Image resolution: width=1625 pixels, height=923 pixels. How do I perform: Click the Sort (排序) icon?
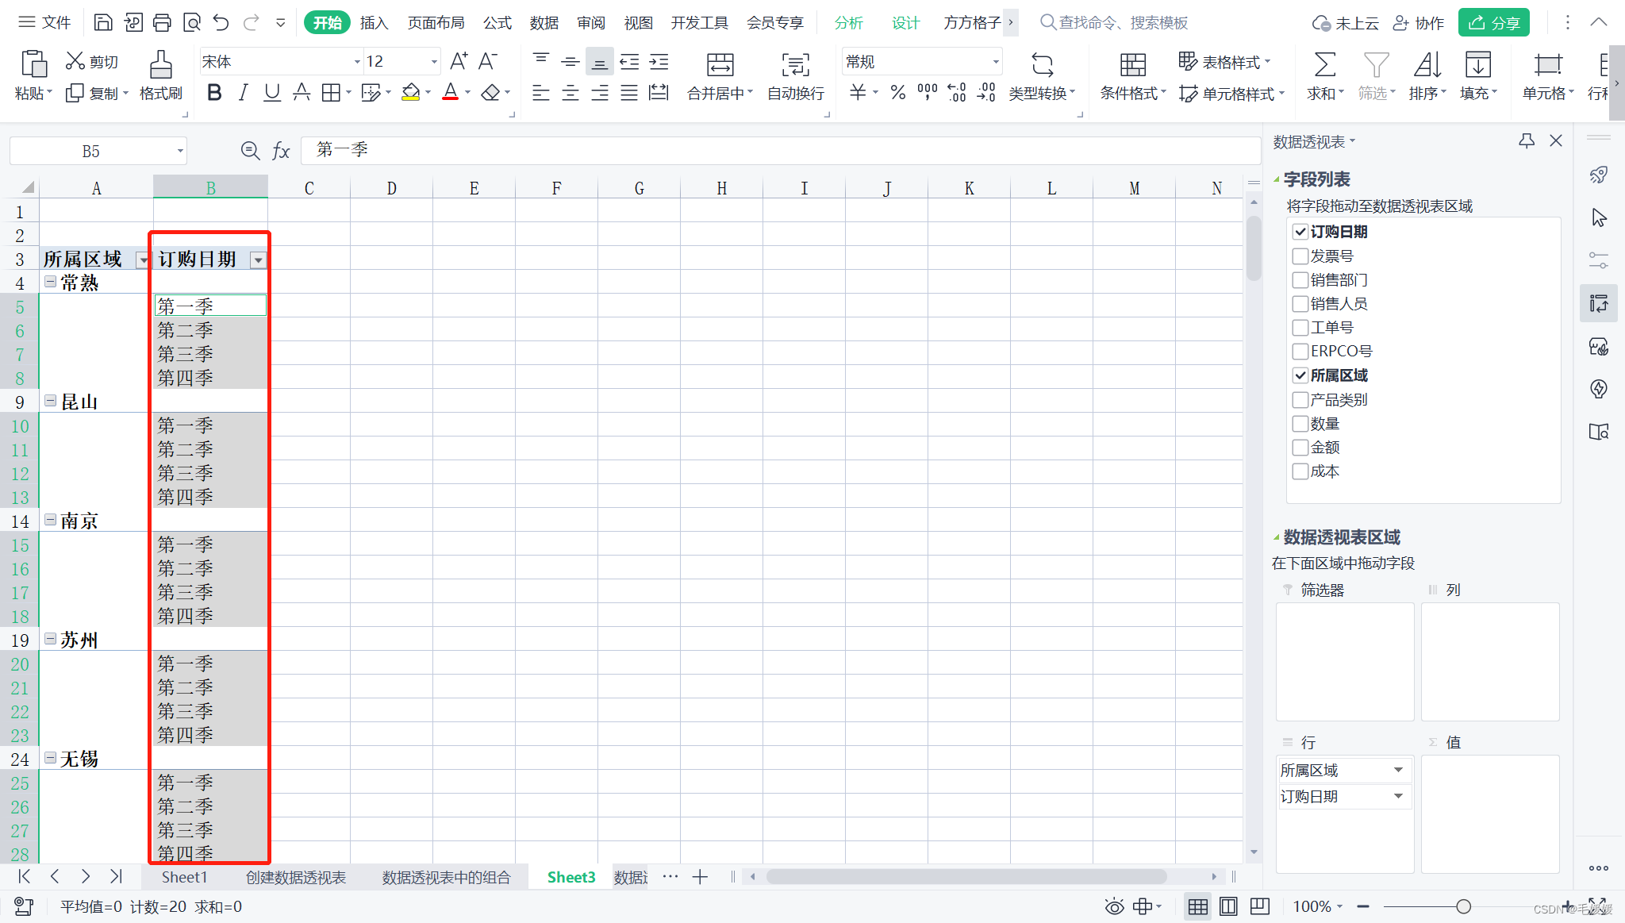[x=1427, y=64]
